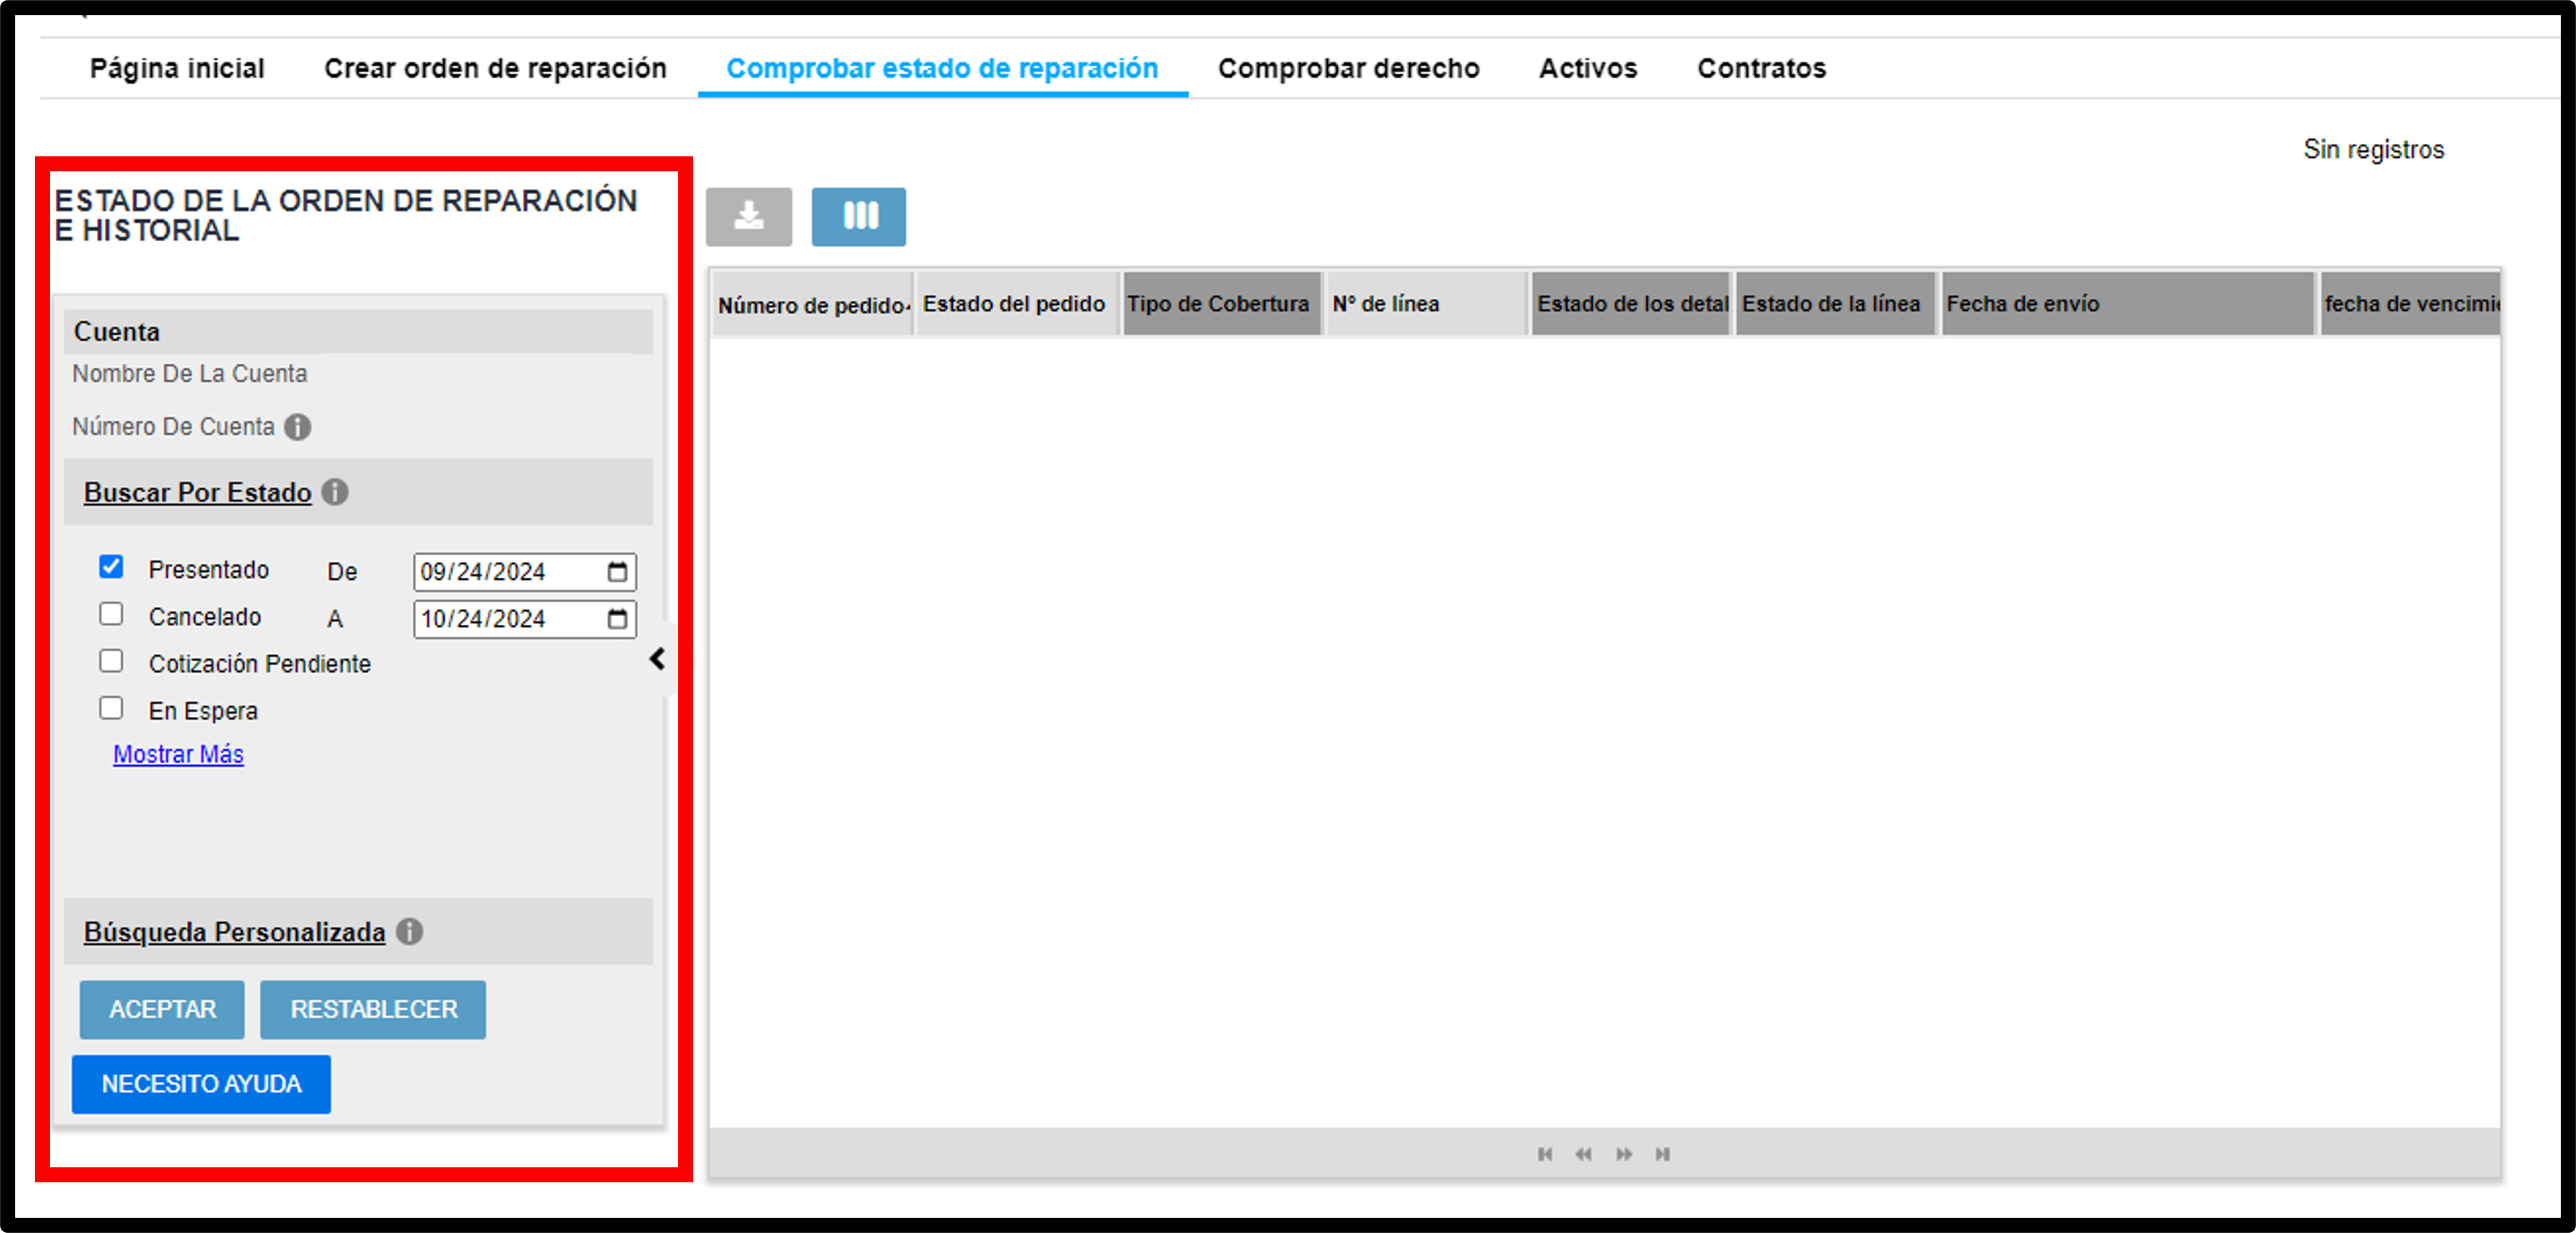Click info icon beside Búsqueda Personalizada
2576x1233 pixels.
(x=409, y=932)
